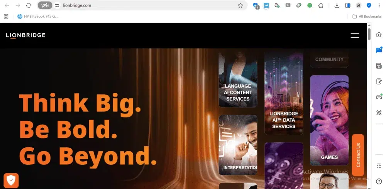This screenshot has width=386, height=189.
Task: Open the Extensions puzzle-piece menu
Action: click(x=320, y=5)
